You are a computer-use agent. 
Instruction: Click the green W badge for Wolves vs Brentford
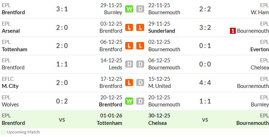129,101
